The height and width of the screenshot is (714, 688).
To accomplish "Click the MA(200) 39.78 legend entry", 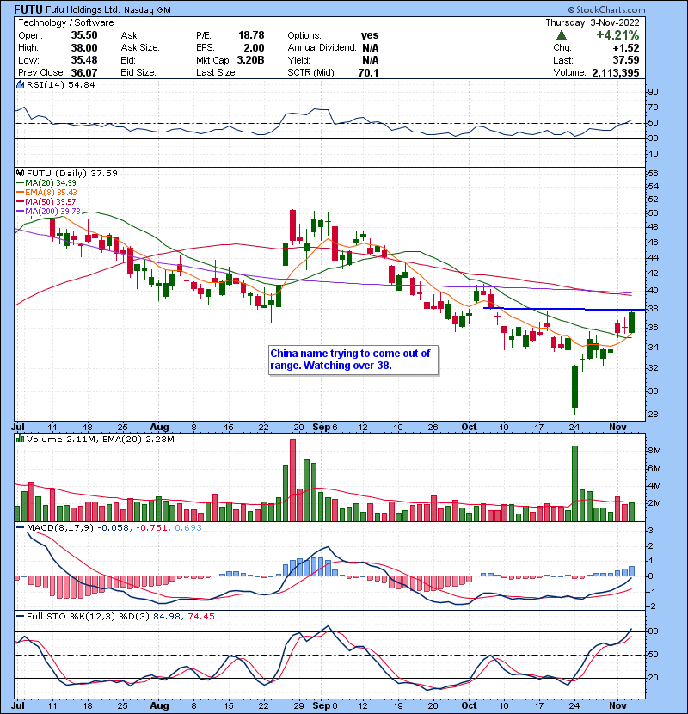I will click(48, 212).
